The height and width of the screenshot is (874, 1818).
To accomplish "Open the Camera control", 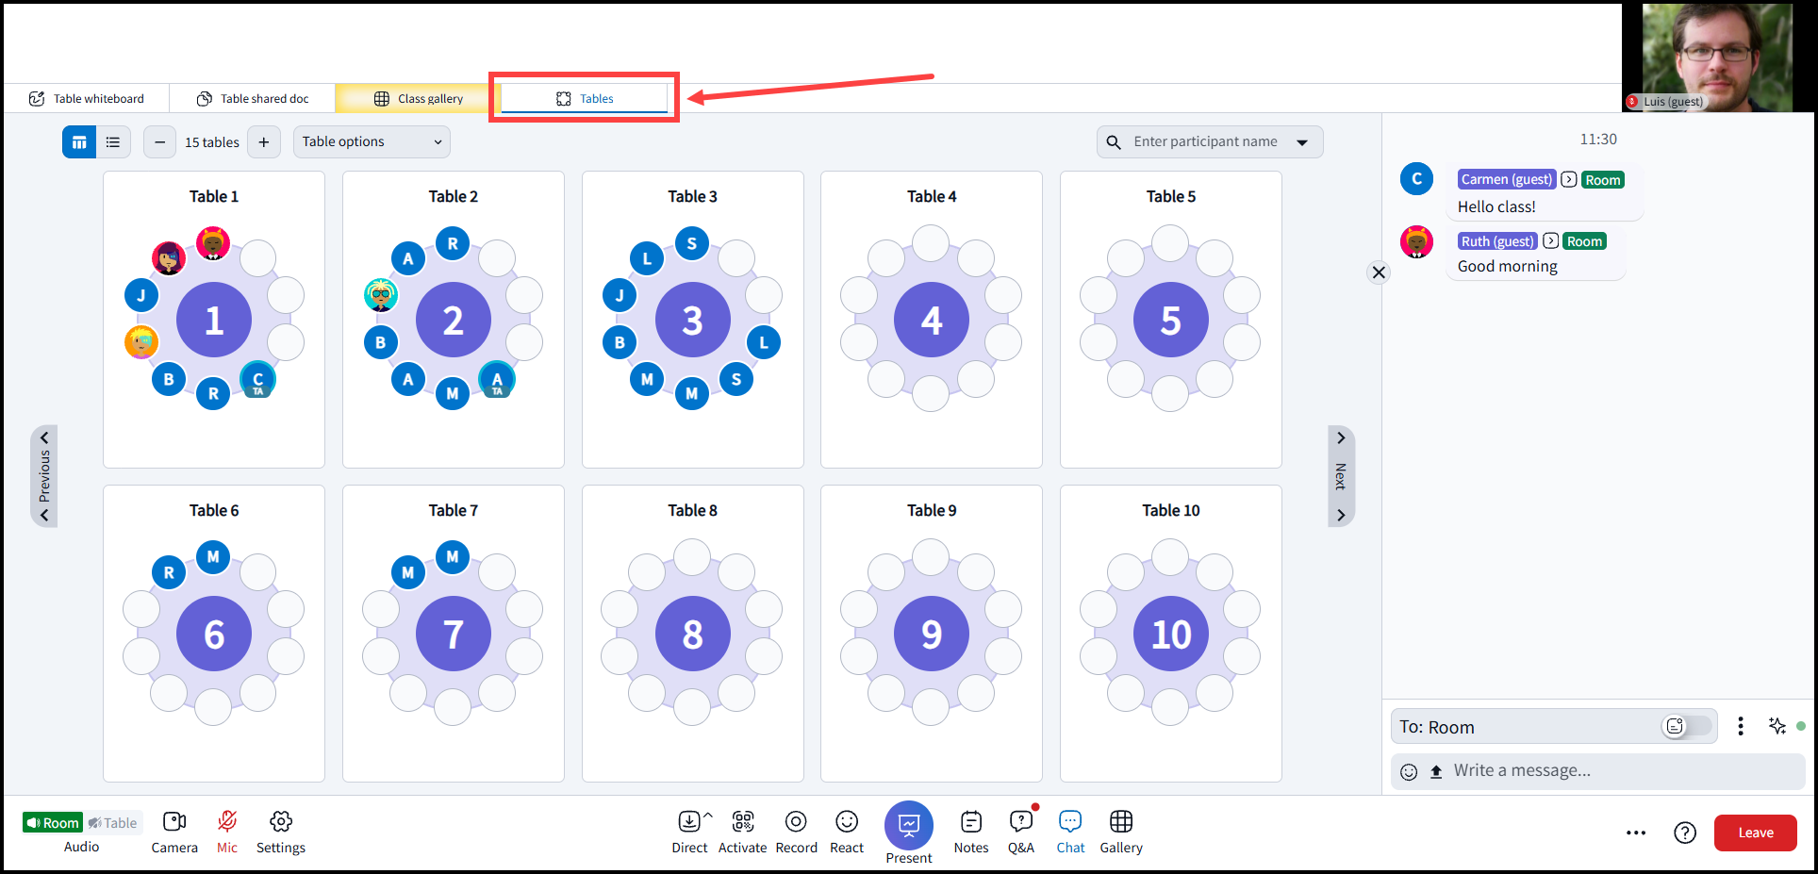I will (174, 832).
